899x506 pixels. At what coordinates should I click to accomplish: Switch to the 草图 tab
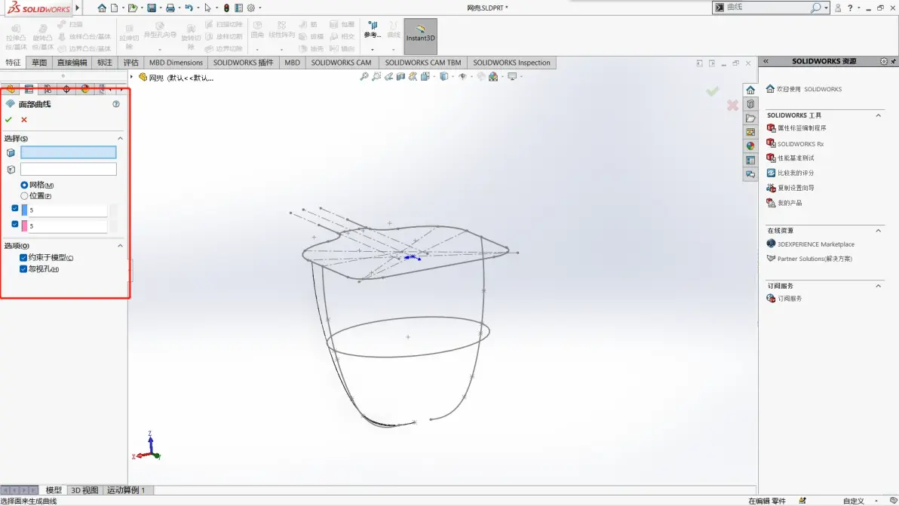tap(39, 63)
